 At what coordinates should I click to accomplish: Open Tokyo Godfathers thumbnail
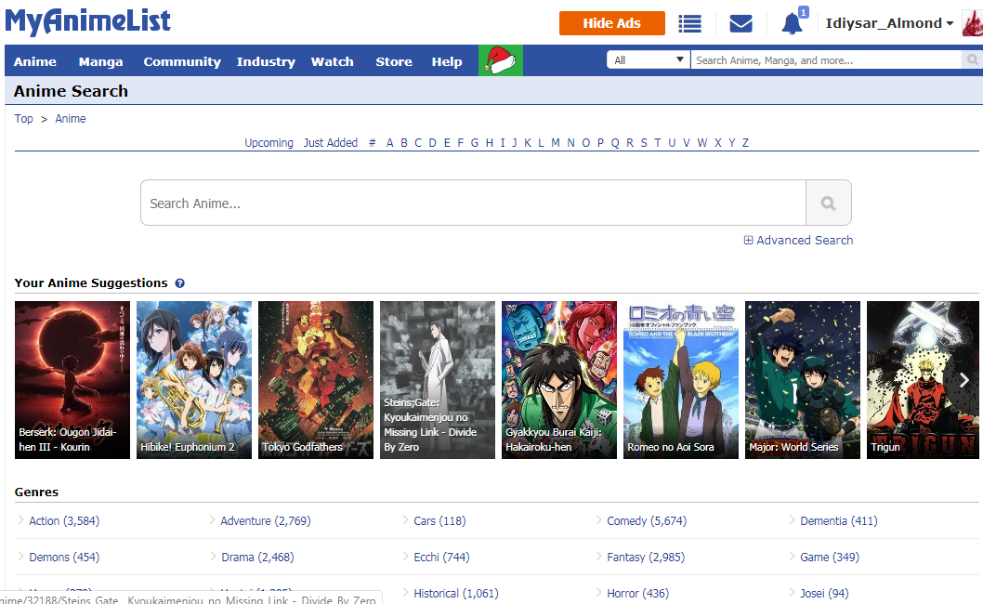[315, 380]
